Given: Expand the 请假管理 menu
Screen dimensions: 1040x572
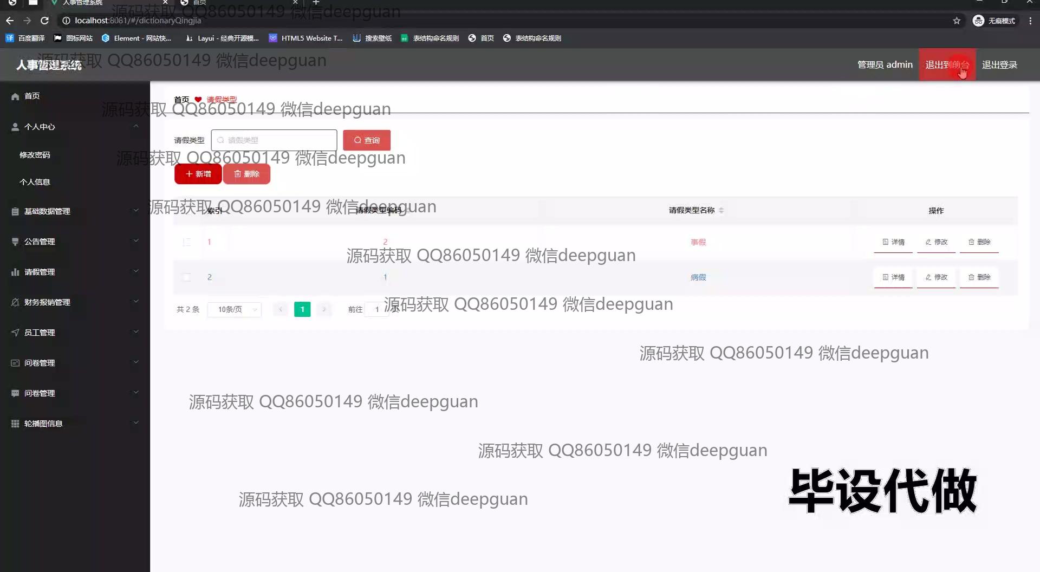Looking at the screenshot, I should tap(75, 272).
